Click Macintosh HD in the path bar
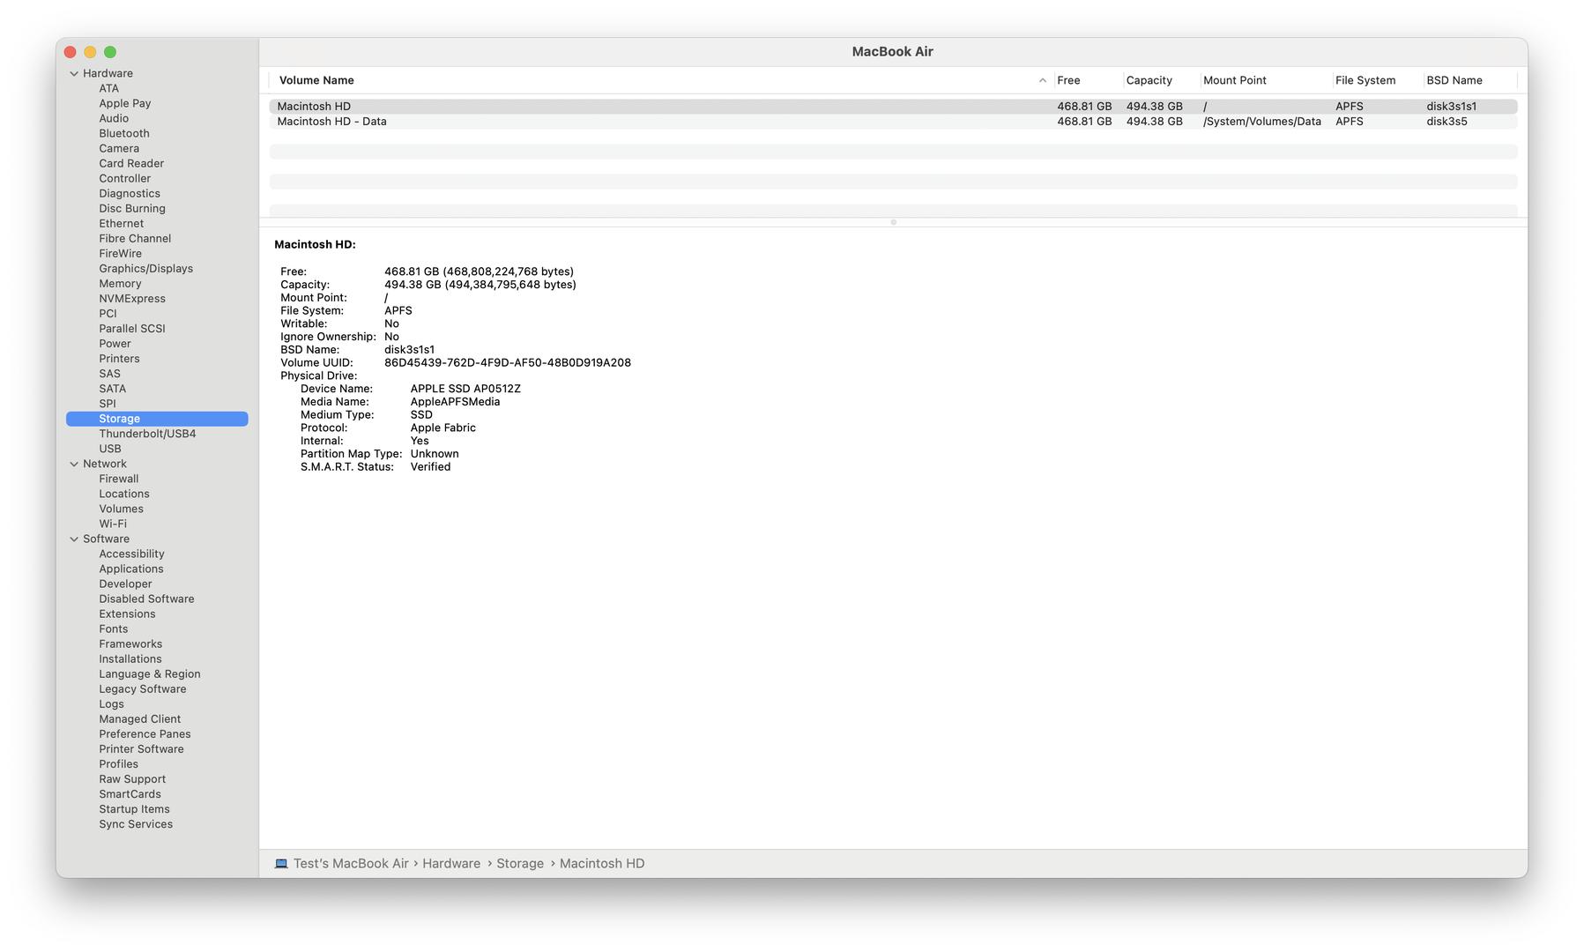Screen dimensions: 1584x952 coord(602,864)
